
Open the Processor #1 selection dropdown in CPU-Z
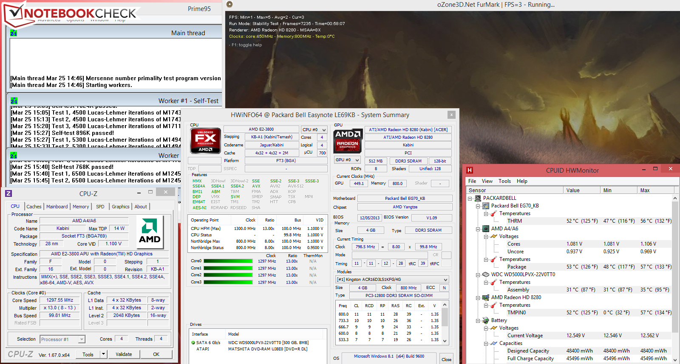[x=62, y=339]
